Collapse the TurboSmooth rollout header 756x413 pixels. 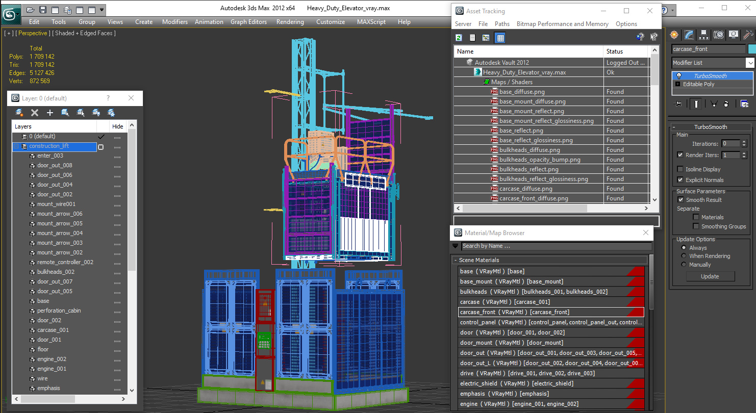[x=711, y=127]
